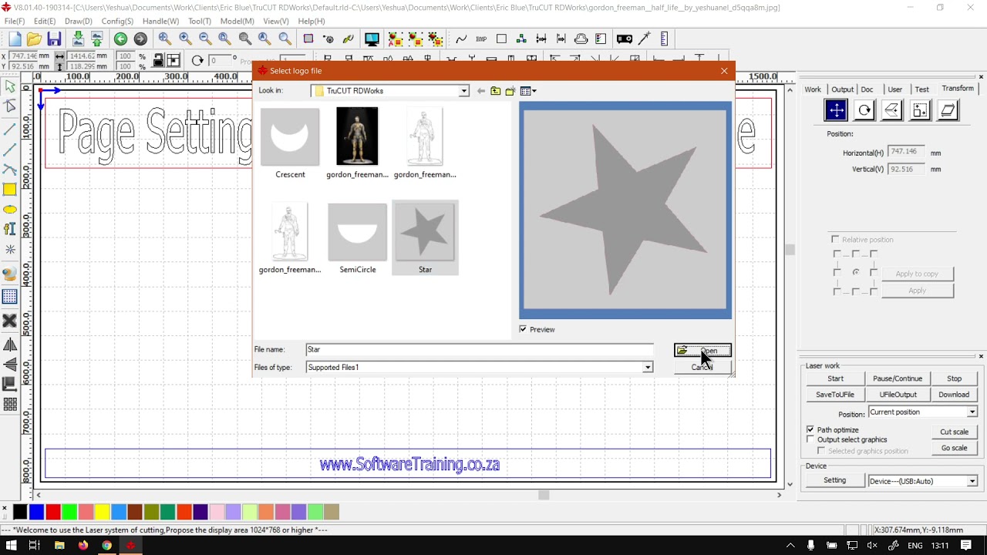987x555 pixels.
Task: Click the grey Redo arrow
Action: point(140,39)
